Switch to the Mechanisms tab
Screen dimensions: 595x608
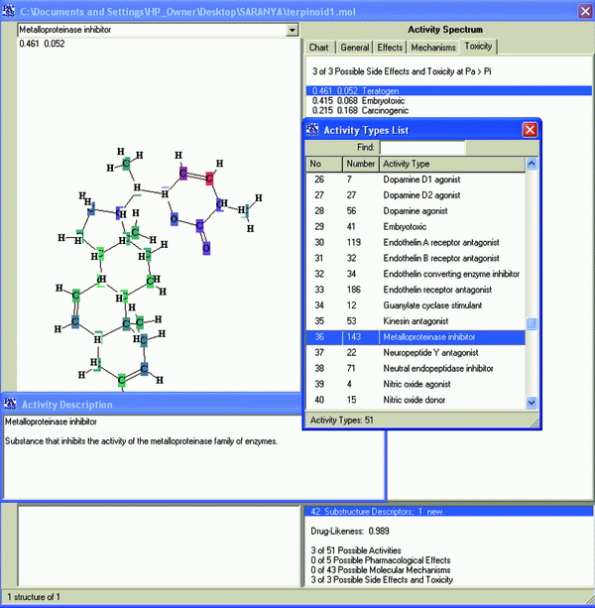pyautogui.click(x=433, y=48)
